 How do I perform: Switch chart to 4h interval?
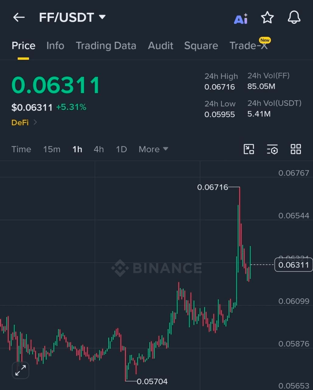(98, 149)
